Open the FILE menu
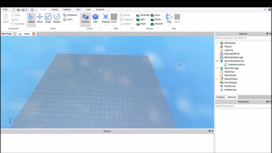 [6, 10]
